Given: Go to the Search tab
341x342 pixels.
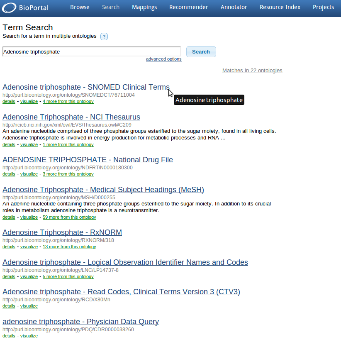Looking at the screenshot, I should pos(111,7).
